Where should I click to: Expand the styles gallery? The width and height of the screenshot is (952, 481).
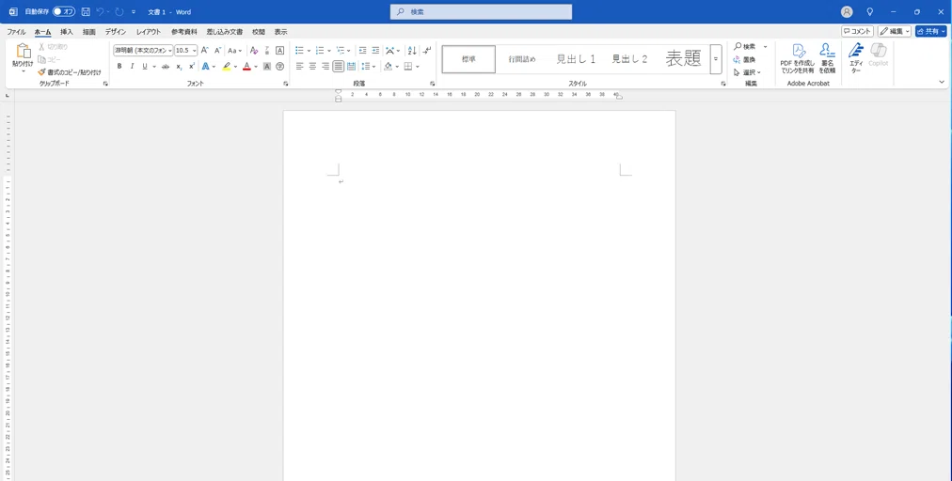(x=716, y=59)
